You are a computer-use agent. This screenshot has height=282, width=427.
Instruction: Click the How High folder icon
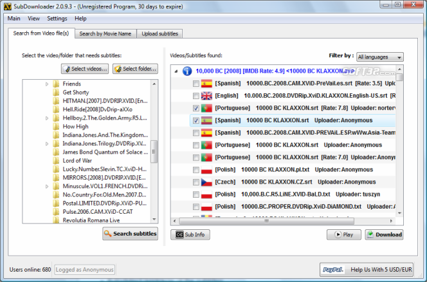click(56, 127)
